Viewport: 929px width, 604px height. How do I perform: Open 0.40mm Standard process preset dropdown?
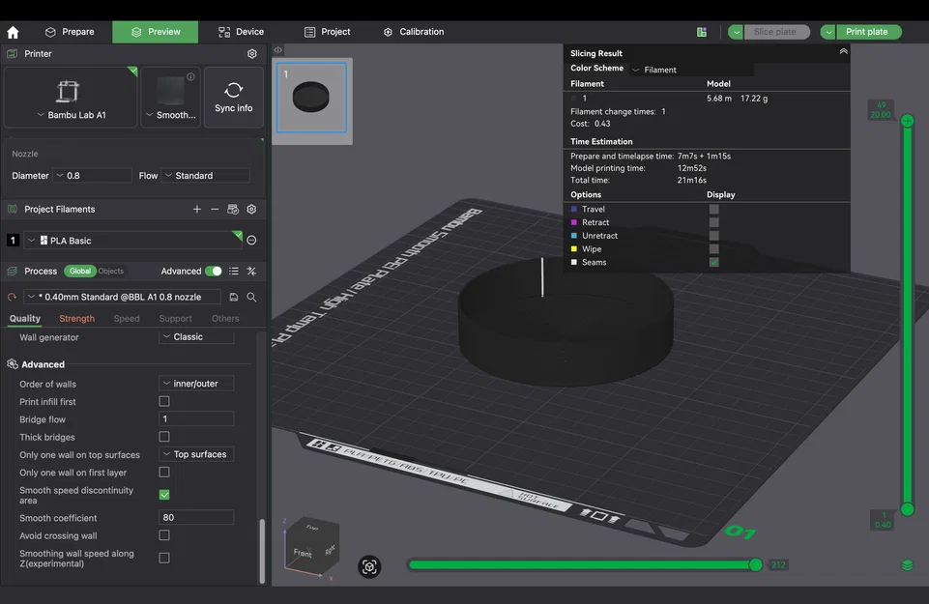point(122,297)
